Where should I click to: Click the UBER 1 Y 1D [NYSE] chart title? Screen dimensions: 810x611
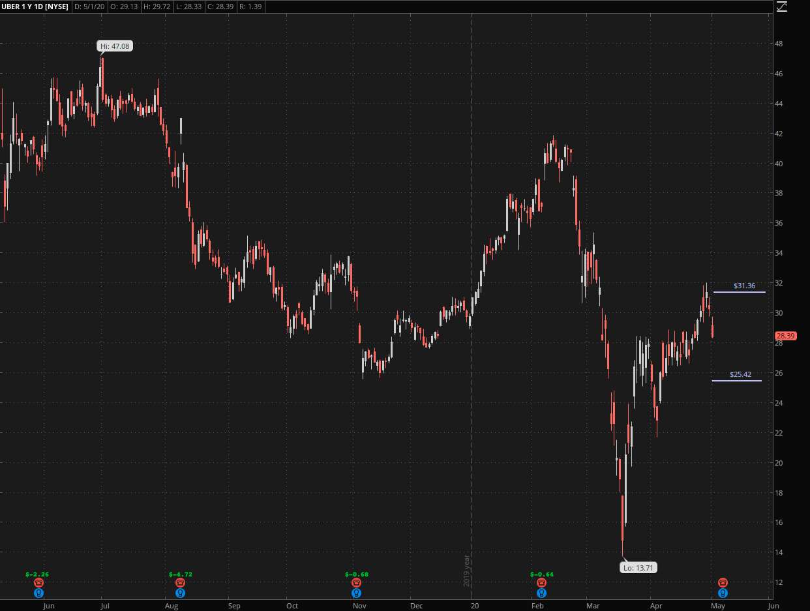coord(36,7)
